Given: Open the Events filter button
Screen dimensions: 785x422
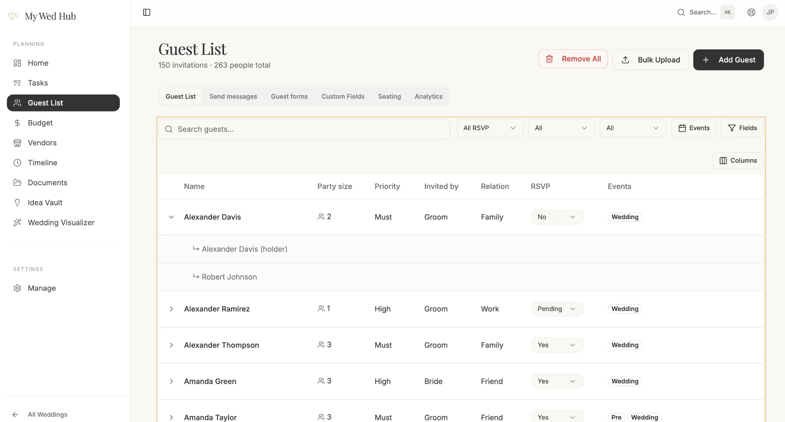Looking at the screenshot, I should [693, 128].
